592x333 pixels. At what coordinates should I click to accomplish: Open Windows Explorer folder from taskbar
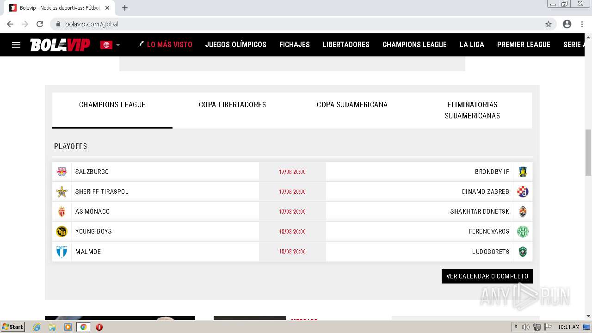(x=52, y=327)
